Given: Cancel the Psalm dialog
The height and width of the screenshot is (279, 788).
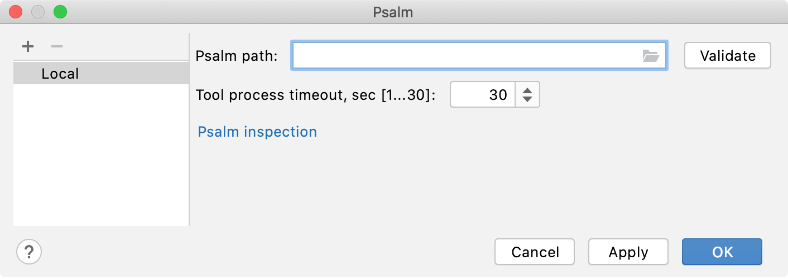Looking at the screenshot, I should 535,252.
